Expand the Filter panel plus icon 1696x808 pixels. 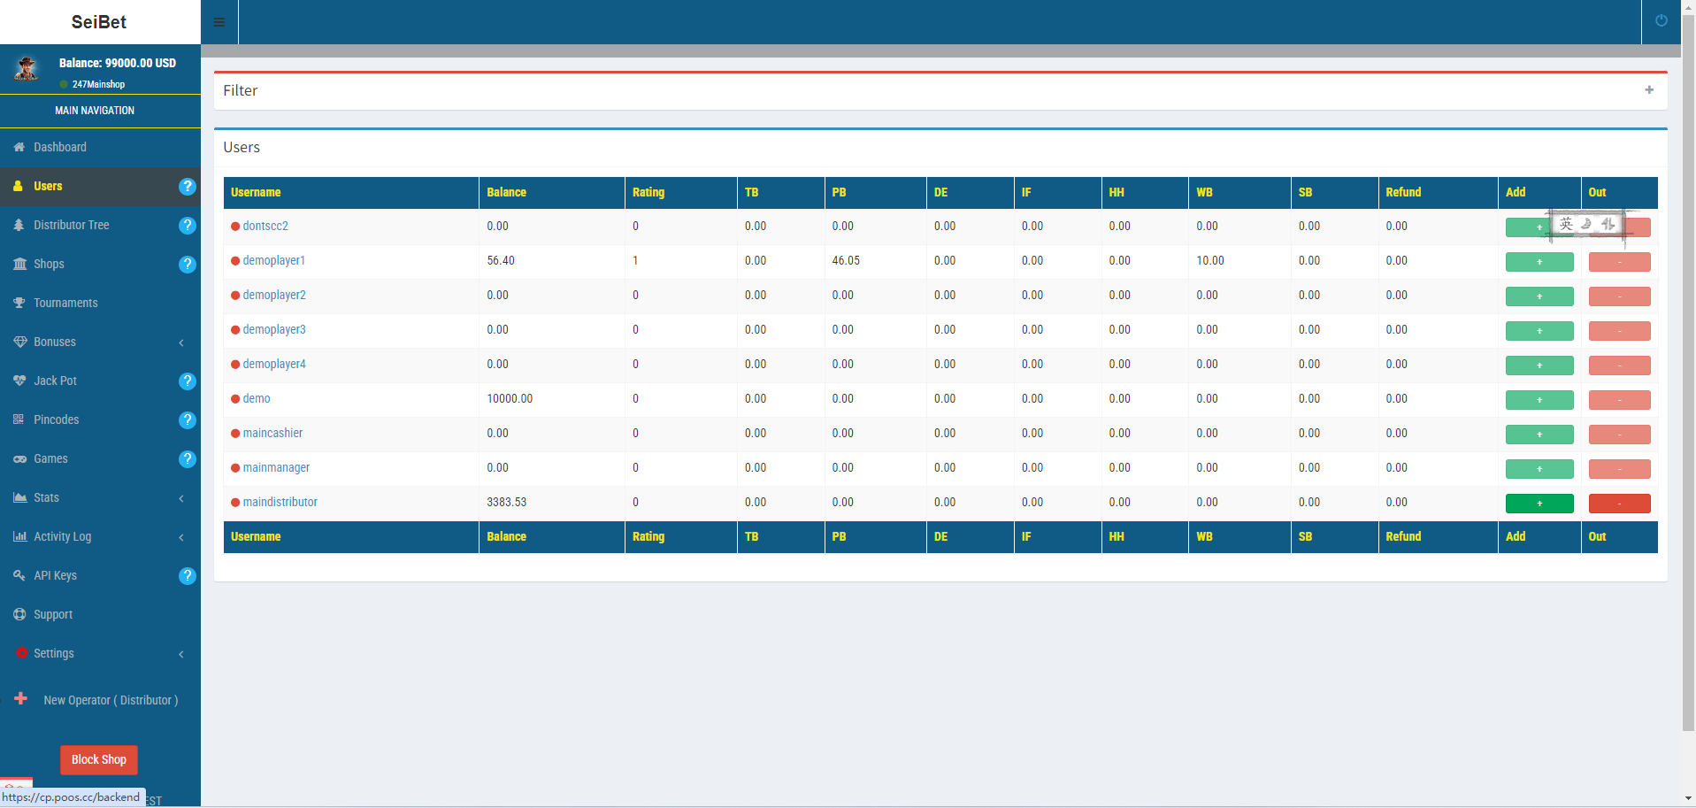(1649, 90)
